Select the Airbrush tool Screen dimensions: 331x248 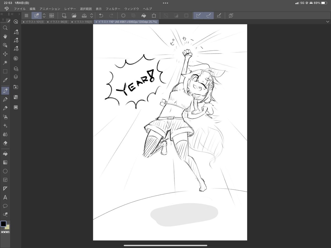pos(5,117)
